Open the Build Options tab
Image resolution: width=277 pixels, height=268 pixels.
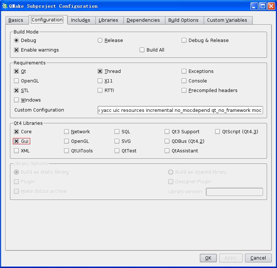185,20
